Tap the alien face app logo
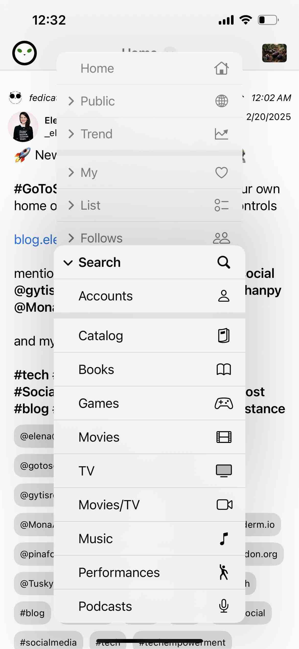Viewport: 299px width, 649px height. click(x=25, y=53)
